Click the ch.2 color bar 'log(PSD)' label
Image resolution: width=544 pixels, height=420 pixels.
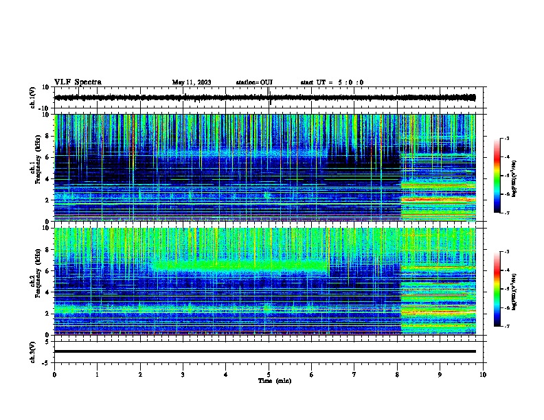coord(514,292)
